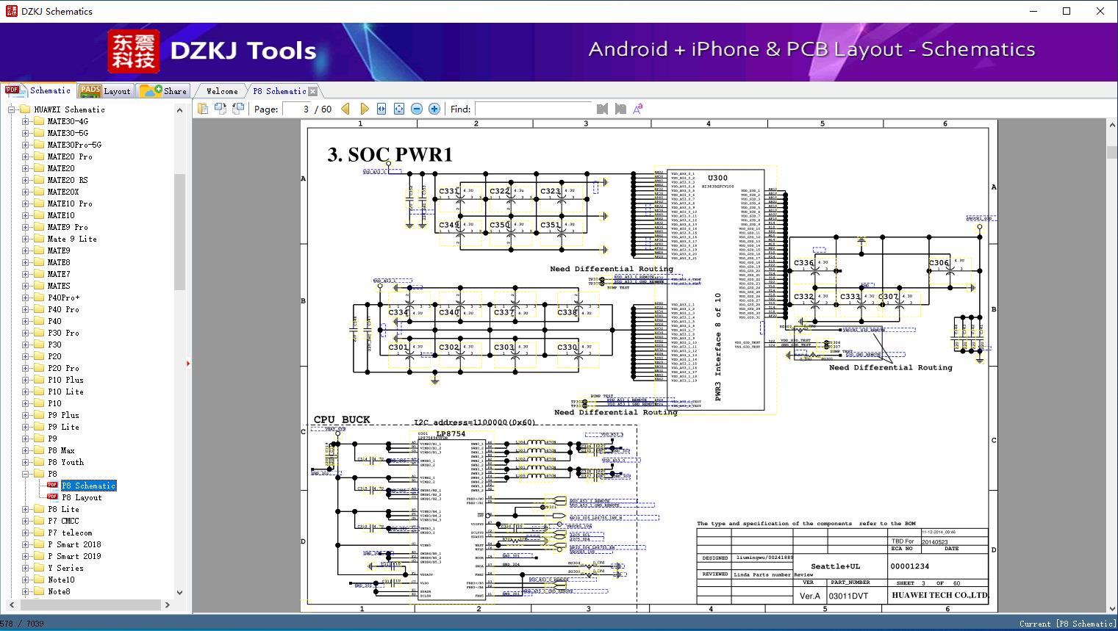
Task: Close the P8 Schematic tab
Action: tap(313, 91)
